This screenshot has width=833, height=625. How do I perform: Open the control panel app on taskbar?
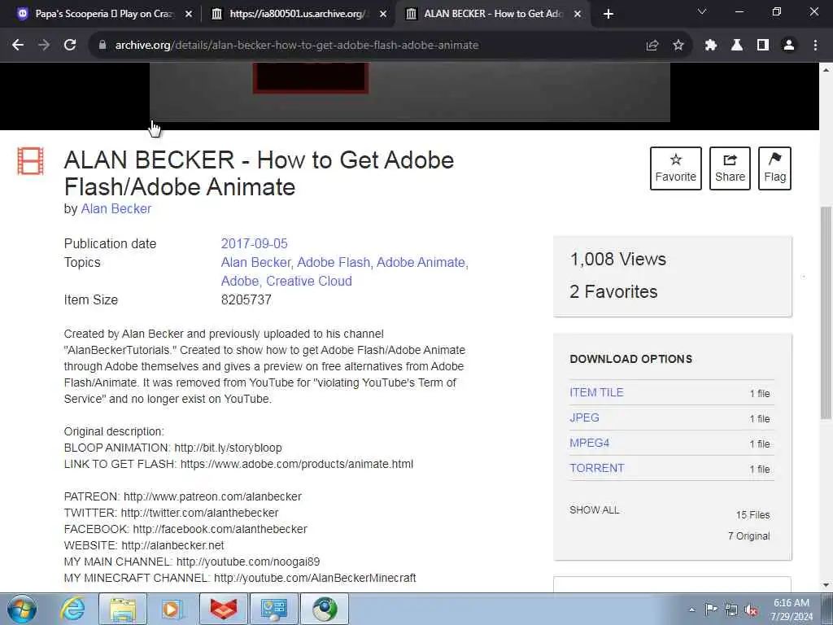click(x=273, y=609)
